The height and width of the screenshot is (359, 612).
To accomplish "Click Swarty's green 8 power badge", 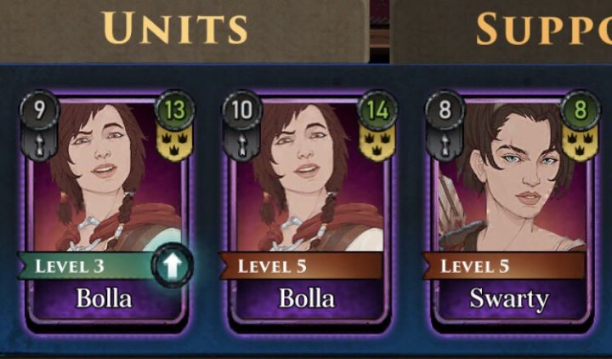I will click(581, 110).
